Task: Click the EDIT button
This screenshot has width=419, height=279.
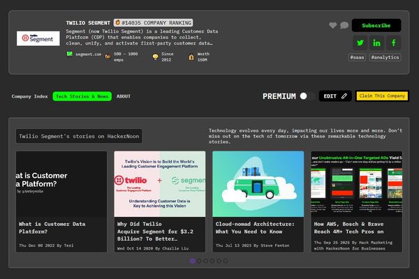Action: [335, 96]
